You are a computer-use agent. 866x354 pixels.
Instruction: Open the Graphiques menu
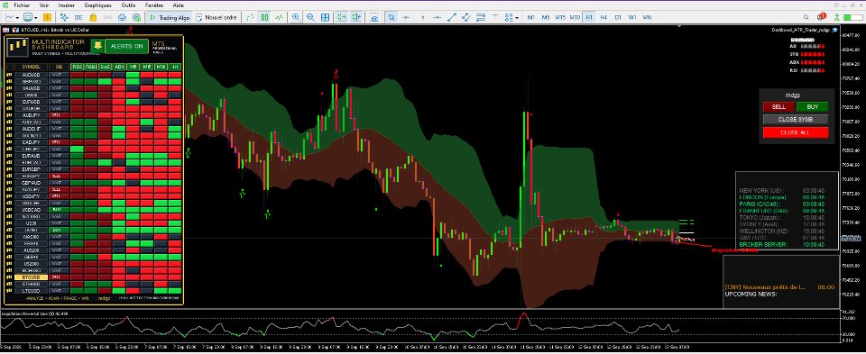[x=97, y=5]
